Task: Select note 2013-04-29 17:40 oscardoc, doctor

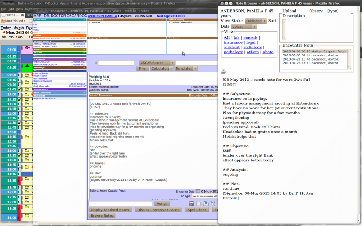Action: tap(310, 59)
